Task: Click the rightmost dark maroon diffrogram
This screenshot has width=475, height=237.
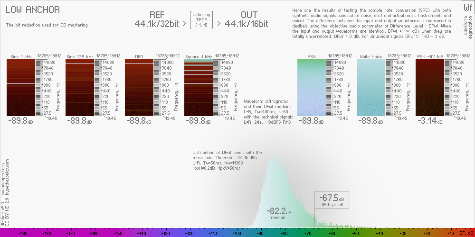Action: [430, 88]
